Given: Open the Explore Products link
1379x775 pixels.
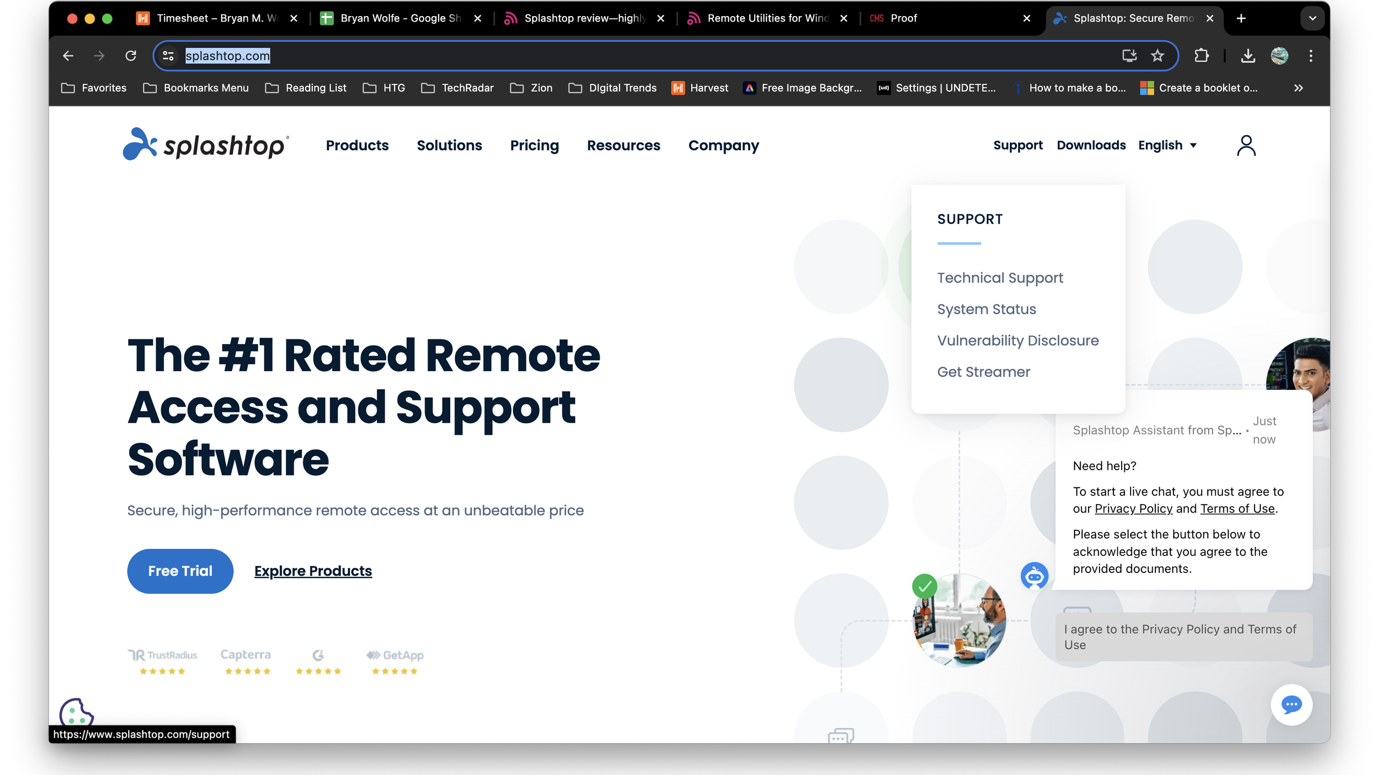Looking at the screenshot, I should pos(313,571).
